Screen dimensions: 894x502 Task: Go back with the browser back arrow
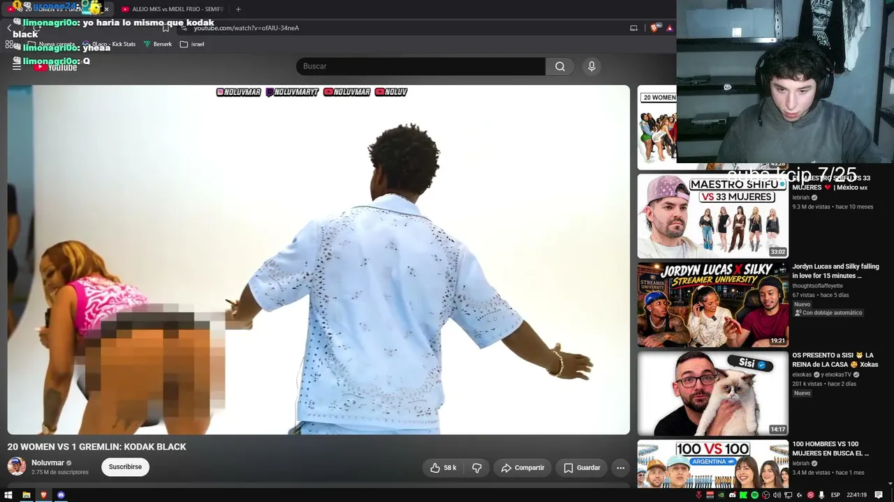click(9, 28)
